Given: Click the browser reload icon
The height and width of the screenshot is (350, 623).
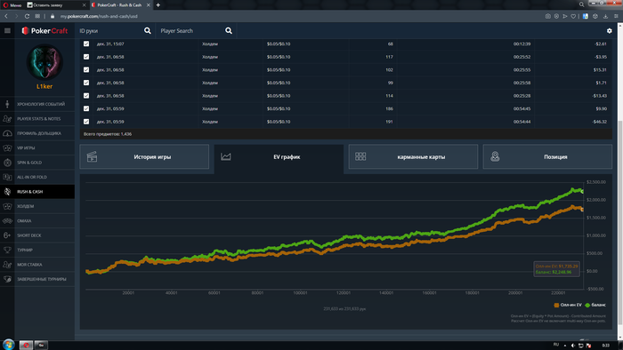Looking at the screenshot, I should click(27, 16).
